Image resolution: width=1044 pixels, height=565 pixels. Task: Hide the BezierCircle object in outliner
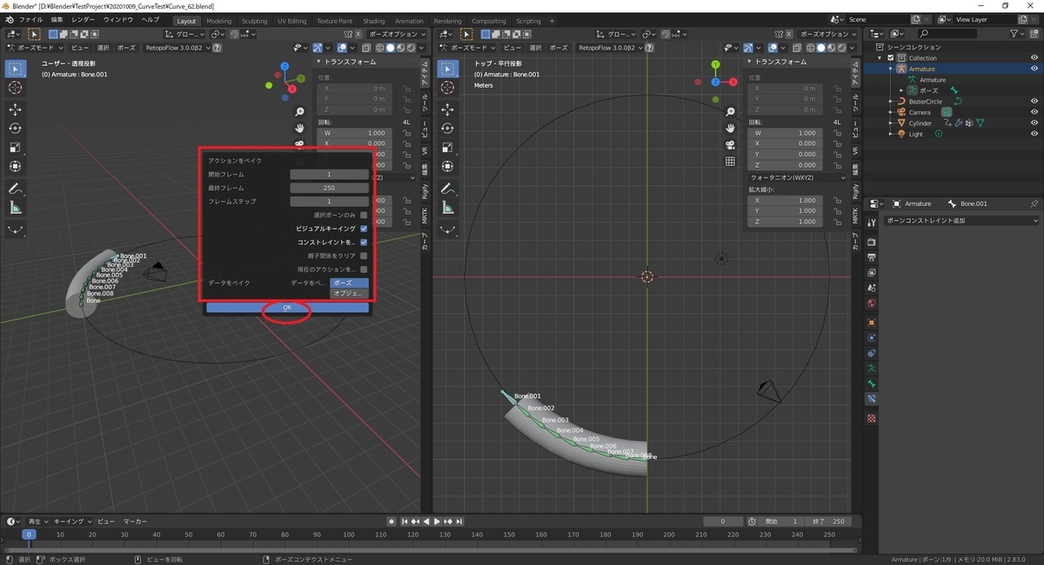(1034, 102)
